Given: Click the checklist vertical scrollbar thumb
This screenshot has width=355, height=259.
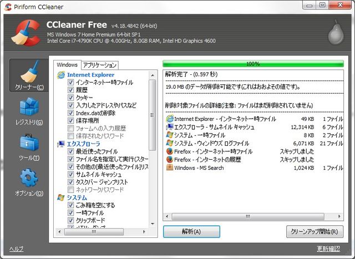Looking at the screenshot, I should pos(153,115).
